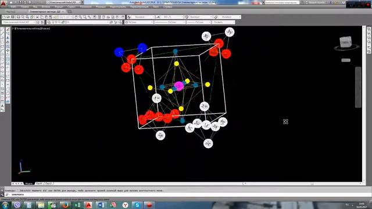Click the search field in title bar
372x209 pixels.
coord(282,2)
